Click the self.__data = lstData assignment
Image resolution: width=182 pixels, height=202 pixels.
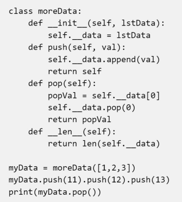click(x=99, y=35)
